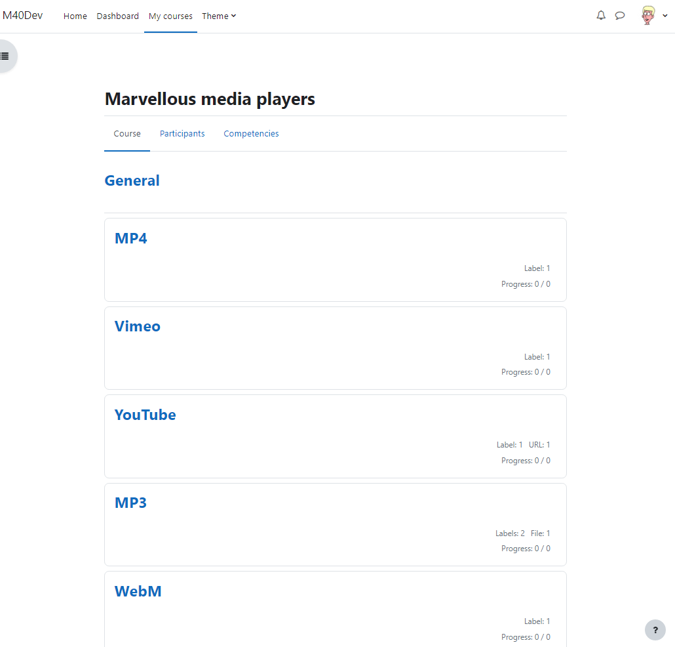Expand the user menu dropdown arrow
The width and height of the screenshot is (675, 647).
[665, 16]
